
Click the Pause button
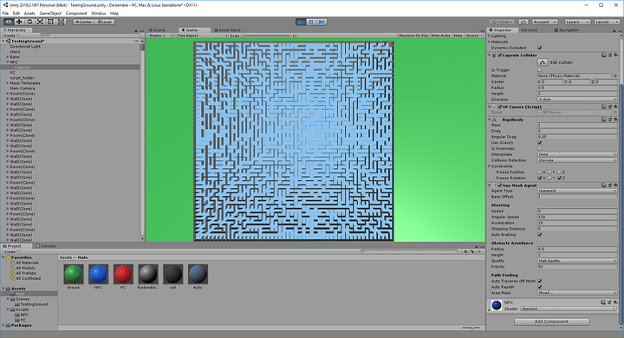point(311,22)
